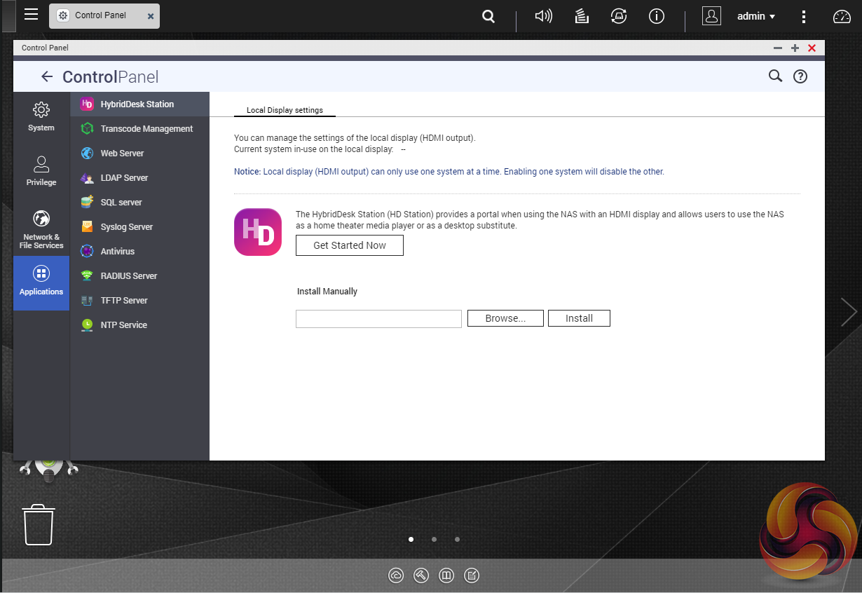Open the Recycle Bin on desktop

point(39,524)
